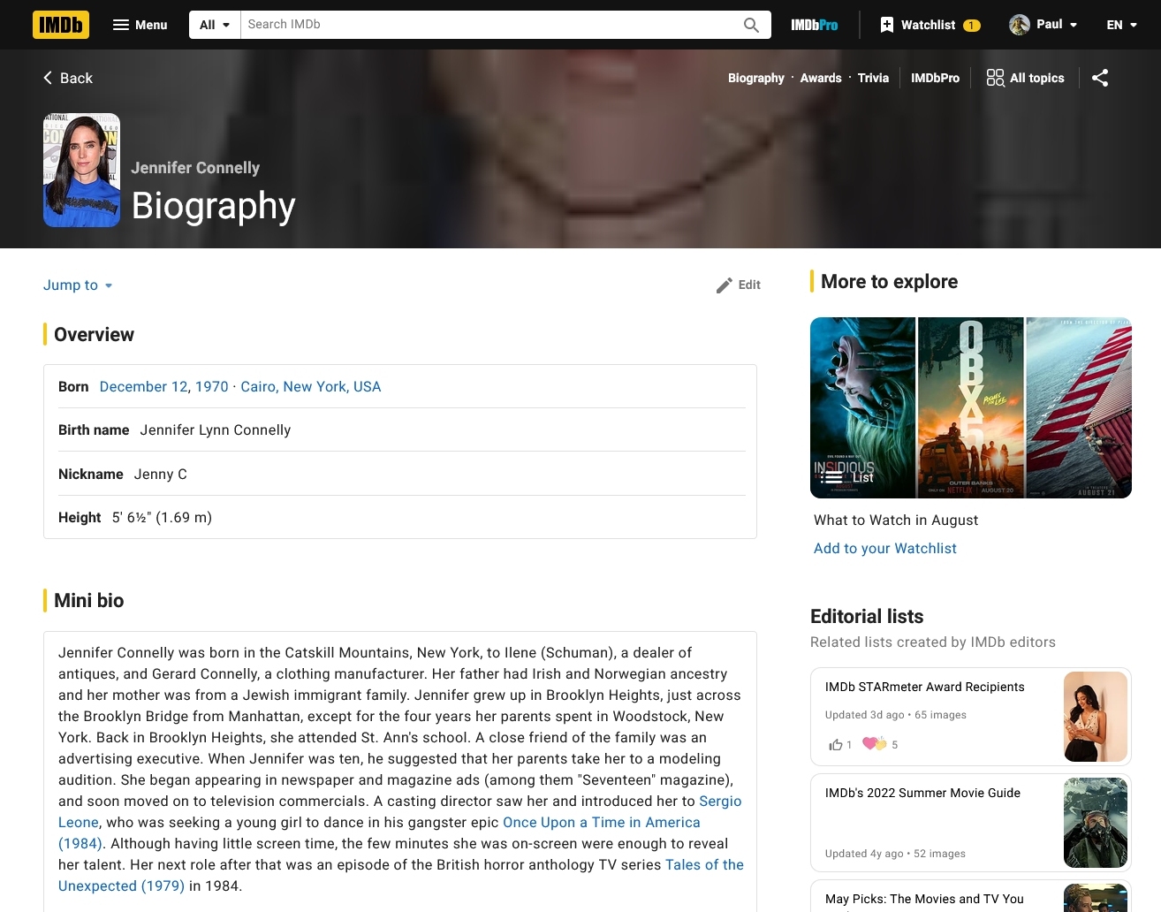Click the Jennifer Connelly name link

pyautogui.click(x=195, y=168)
